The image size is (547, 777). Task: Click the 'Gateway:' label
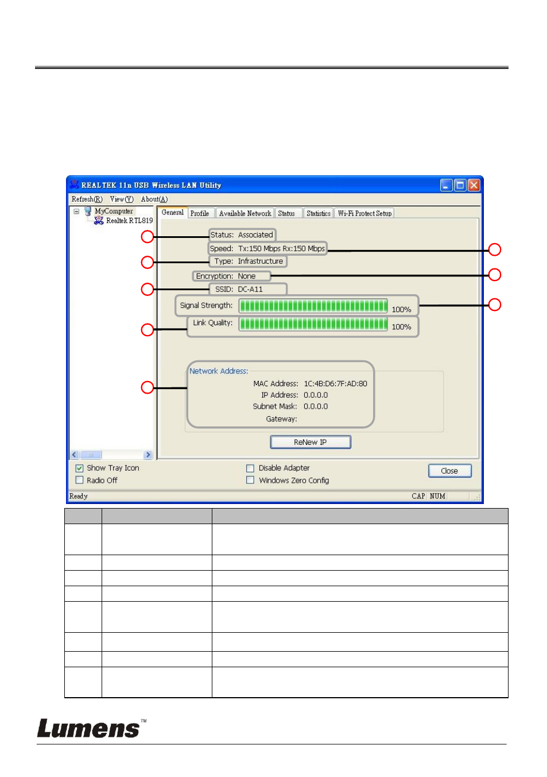281,419
